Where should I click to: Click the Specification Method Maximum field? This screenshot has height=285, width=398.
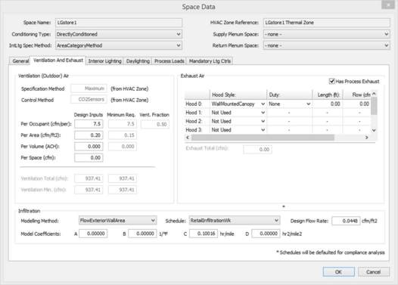[89, 88]
